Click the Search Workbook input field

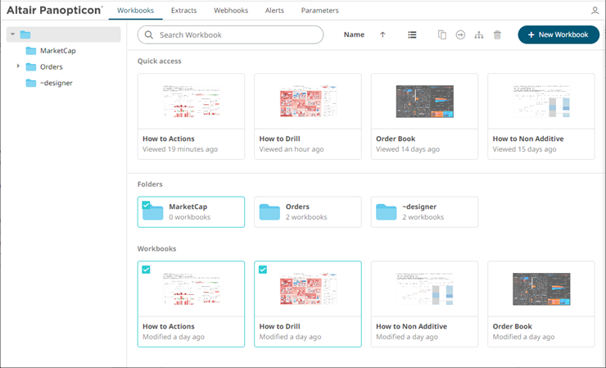click(230, 35)
